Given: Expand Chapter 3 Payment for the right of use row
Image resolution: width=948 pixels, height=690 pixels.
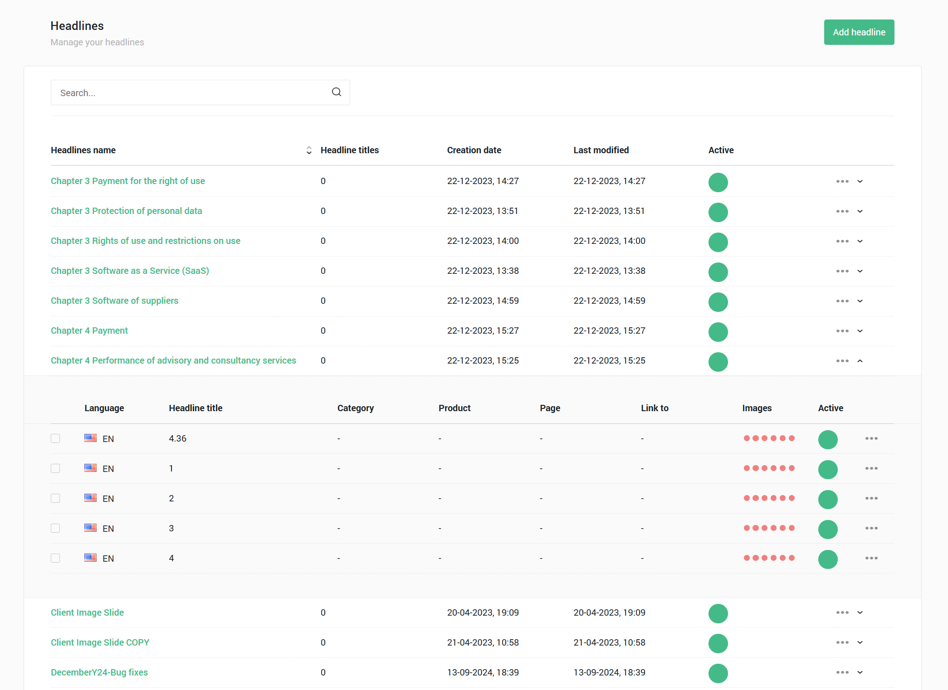Looking at the screenshot, I should pos(860,181).
